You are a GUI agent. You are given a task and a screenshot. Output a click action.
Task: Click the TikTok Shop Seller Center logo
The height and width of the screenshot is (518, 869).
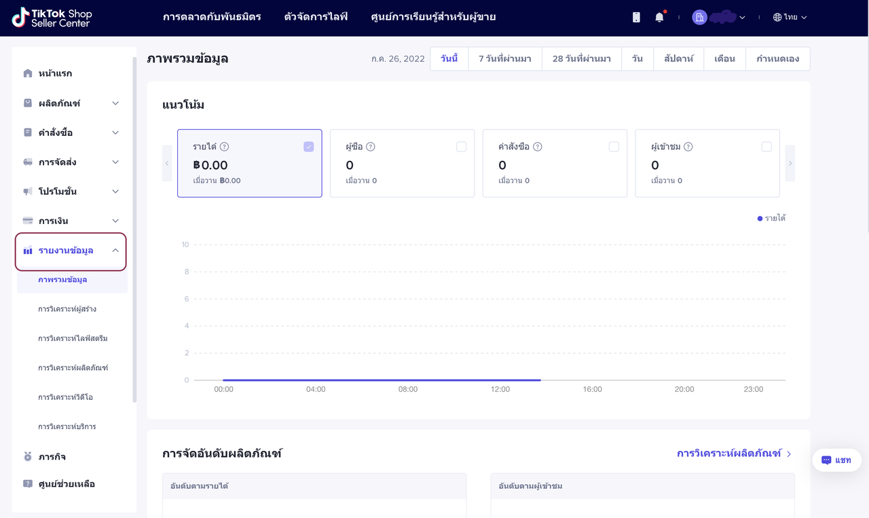(x=52, y=18)
